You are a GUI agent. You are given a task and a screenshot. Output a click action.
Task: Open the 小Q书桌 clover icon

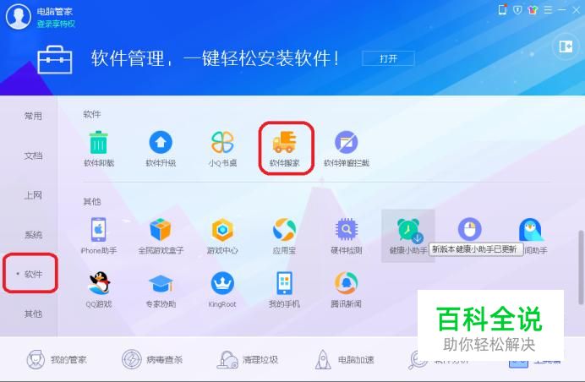point(222,148)
